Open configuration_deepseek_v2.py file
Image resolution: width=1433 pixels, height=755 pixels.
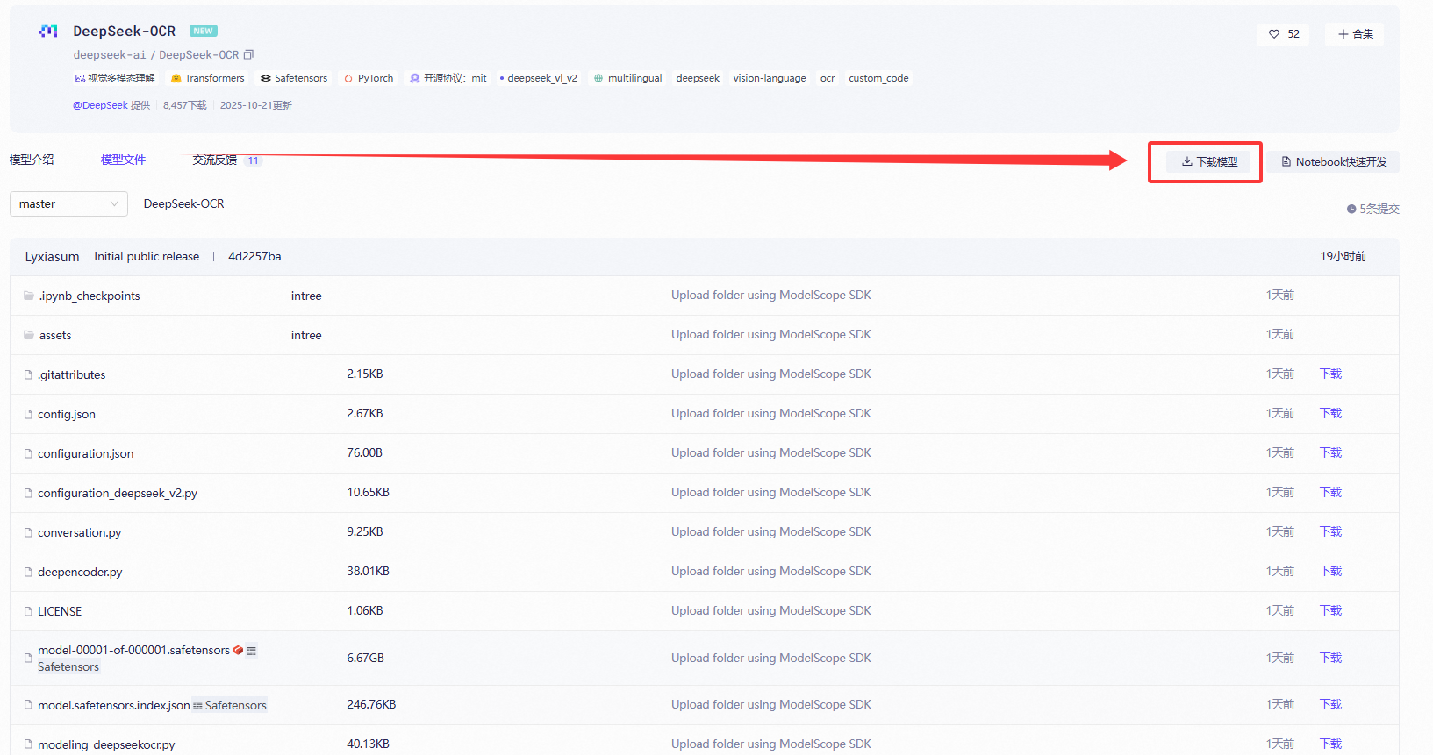click(118, 493)
